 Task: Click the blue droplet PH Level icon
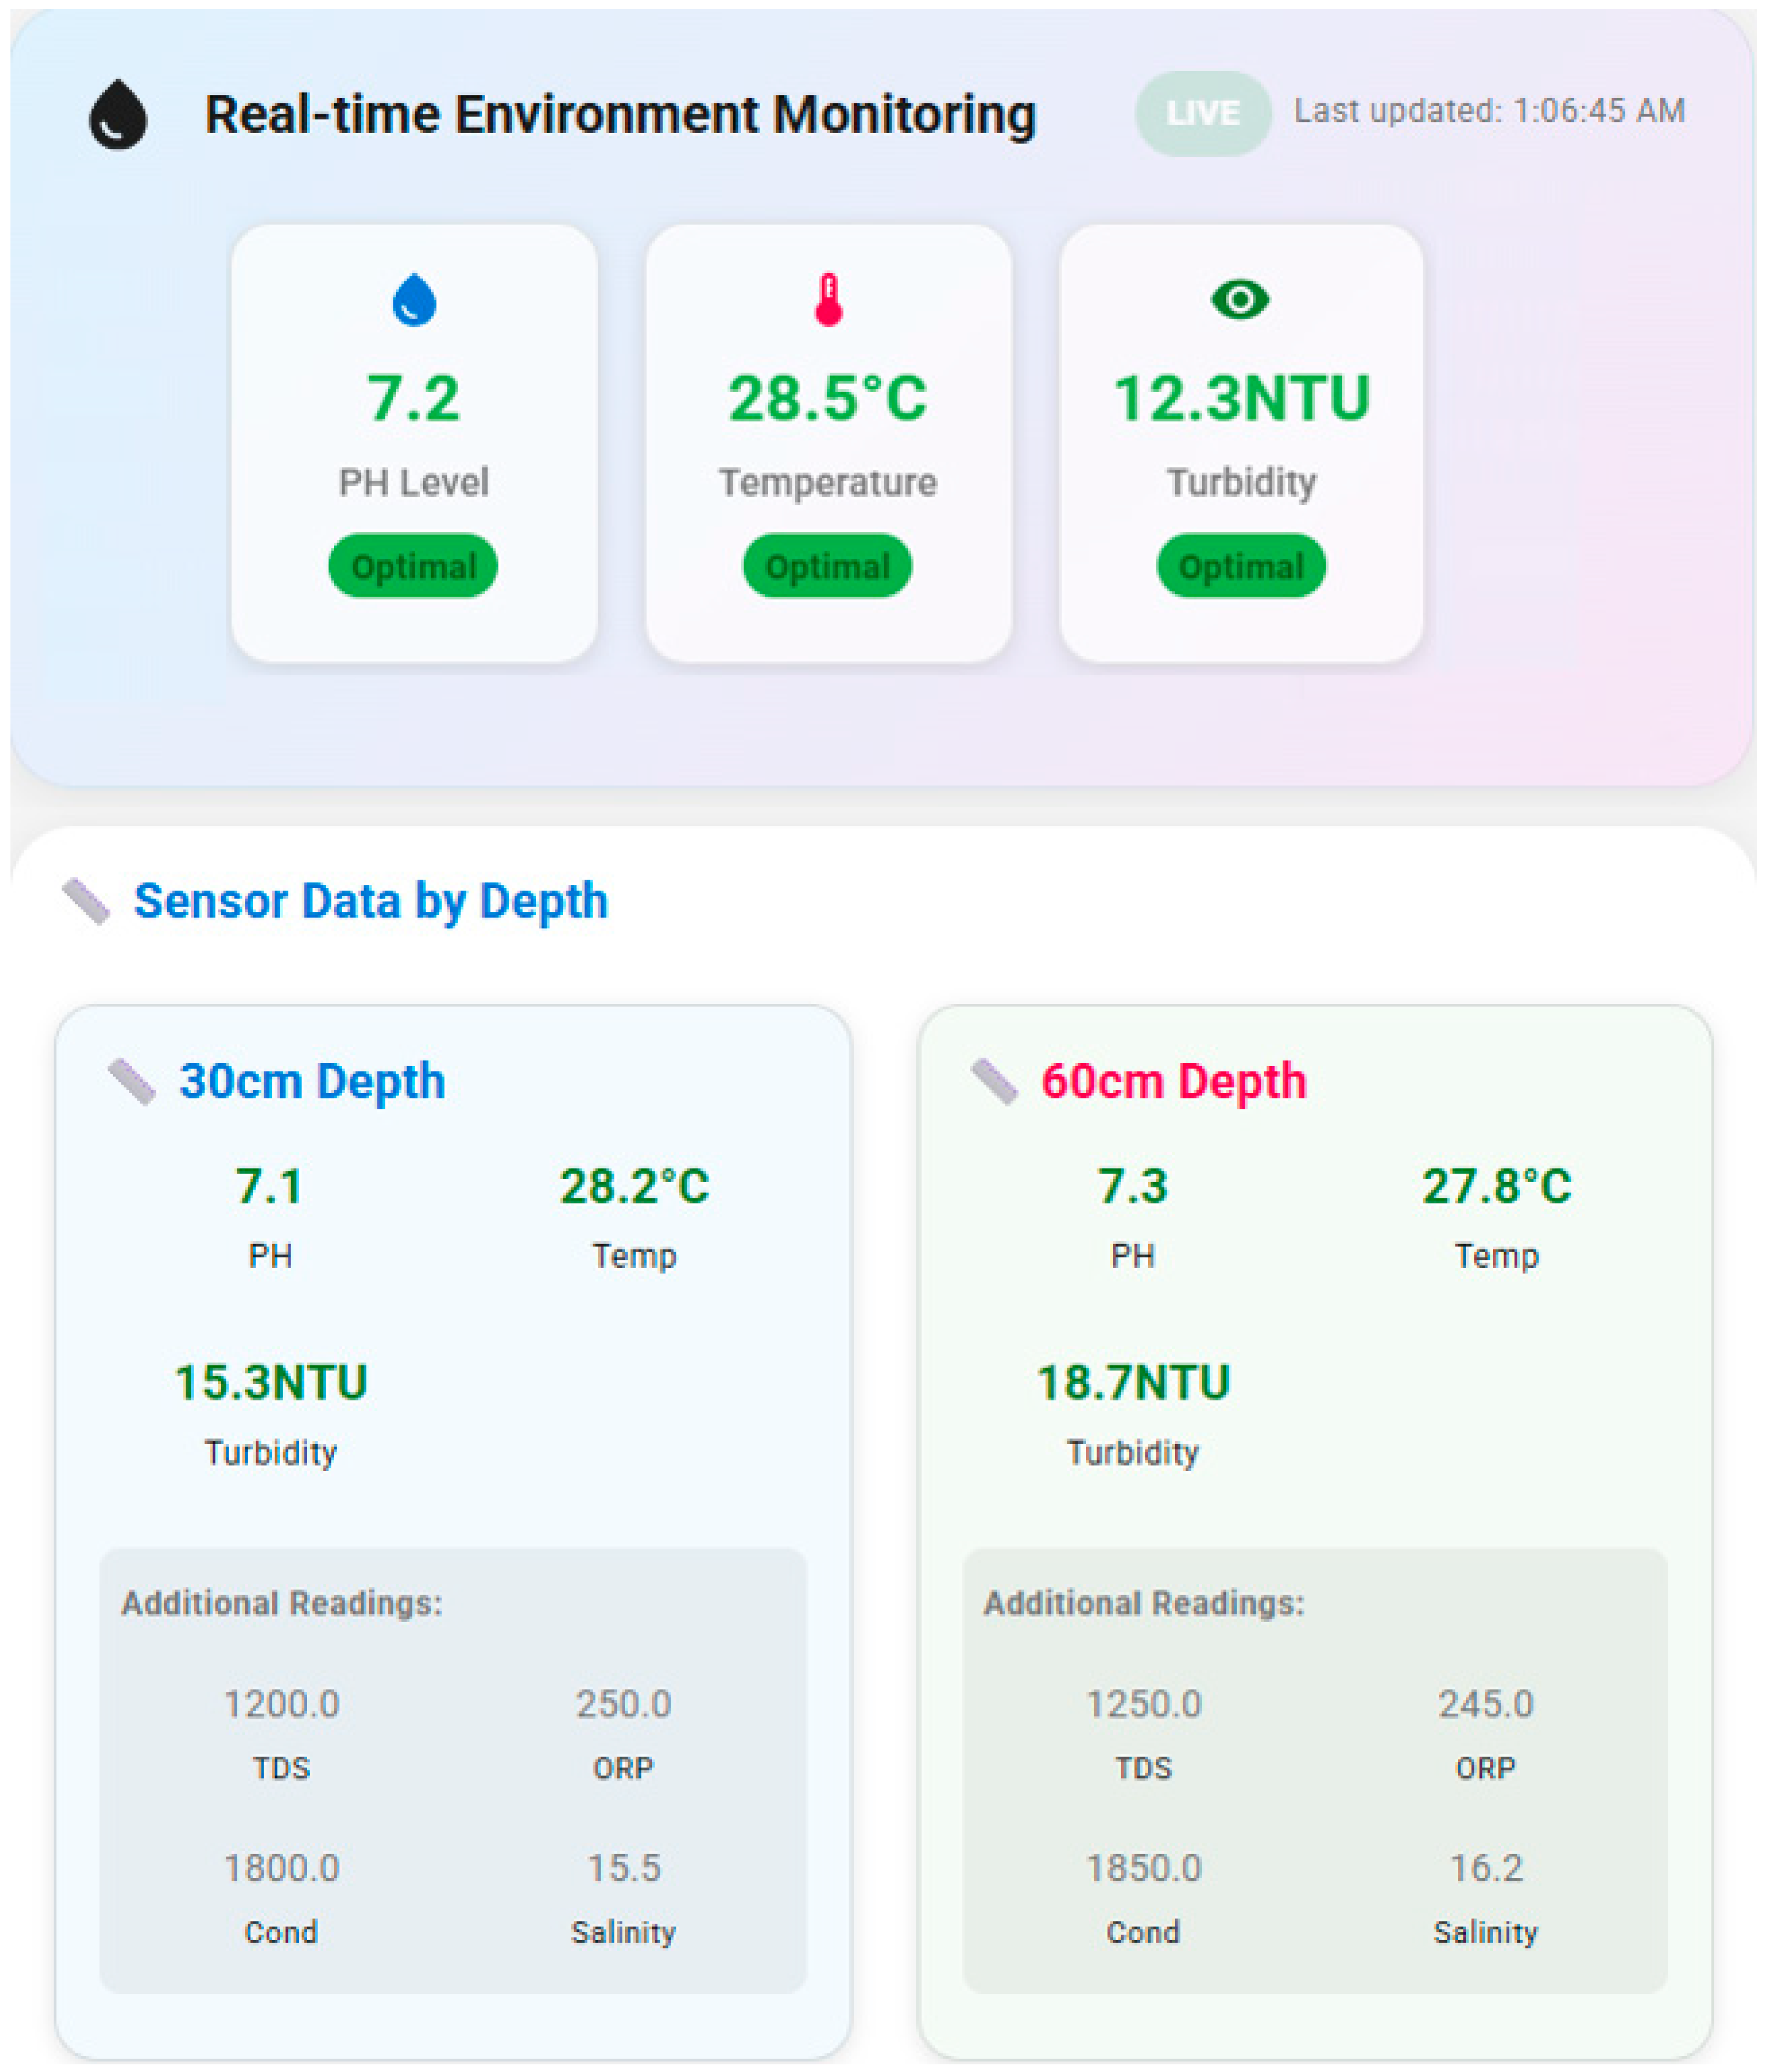414,299
